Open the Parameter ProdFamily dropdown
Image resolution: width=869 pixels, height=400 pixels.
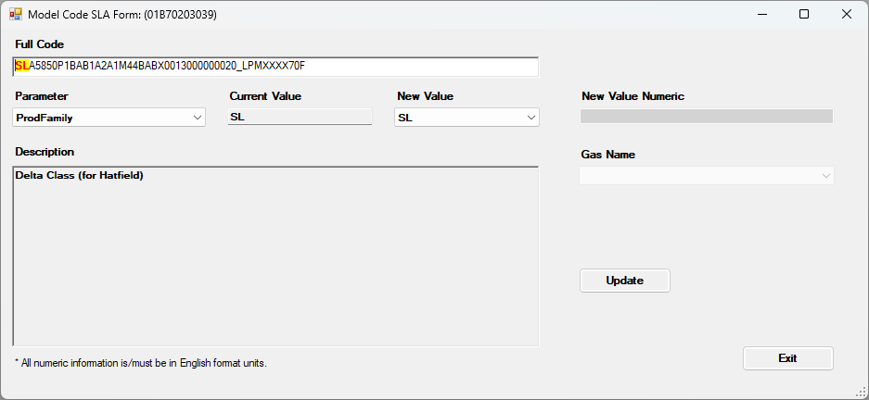tap(109, 118)
